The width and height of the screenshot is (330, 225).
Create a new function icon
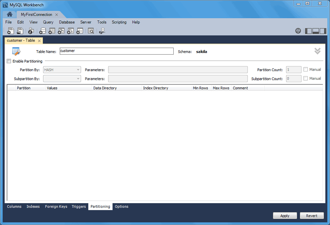tap(80, 31)
